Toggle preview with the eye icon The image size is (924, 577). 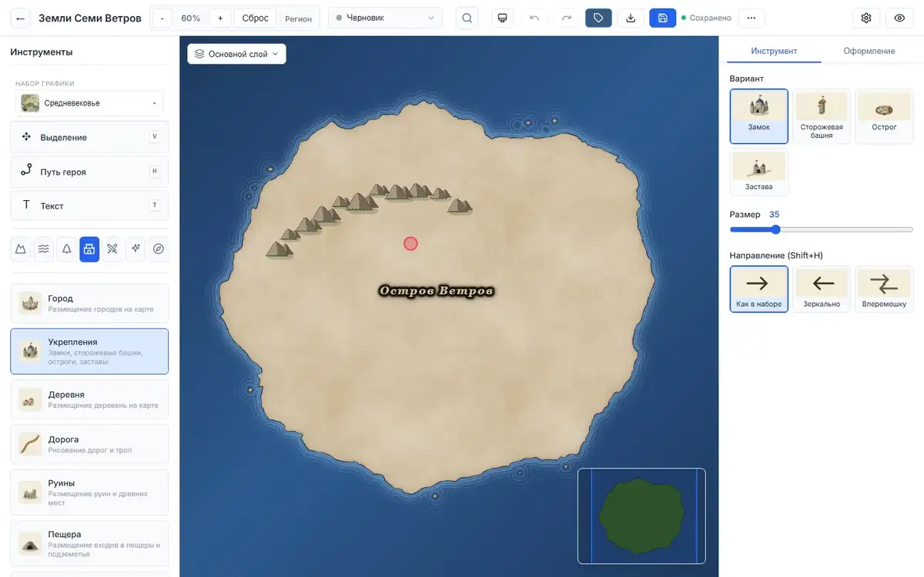[x=899, y=18]
